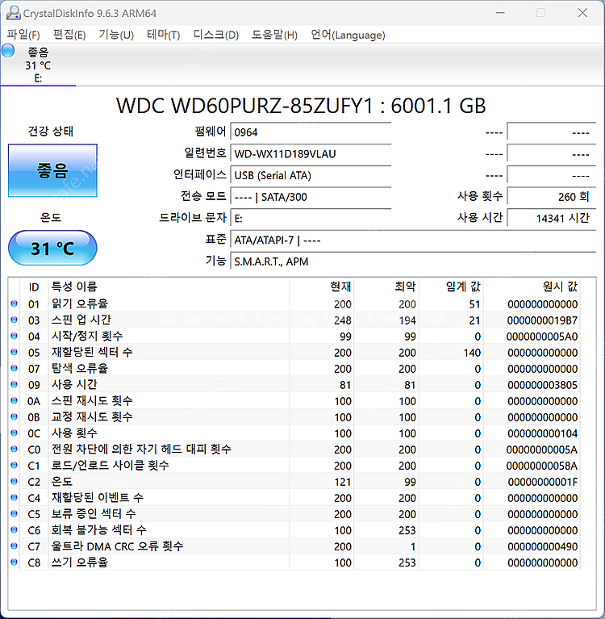Click status dot for row C2 온도
The height and width of the screenshot is (619, 605).
click(14, 482)
